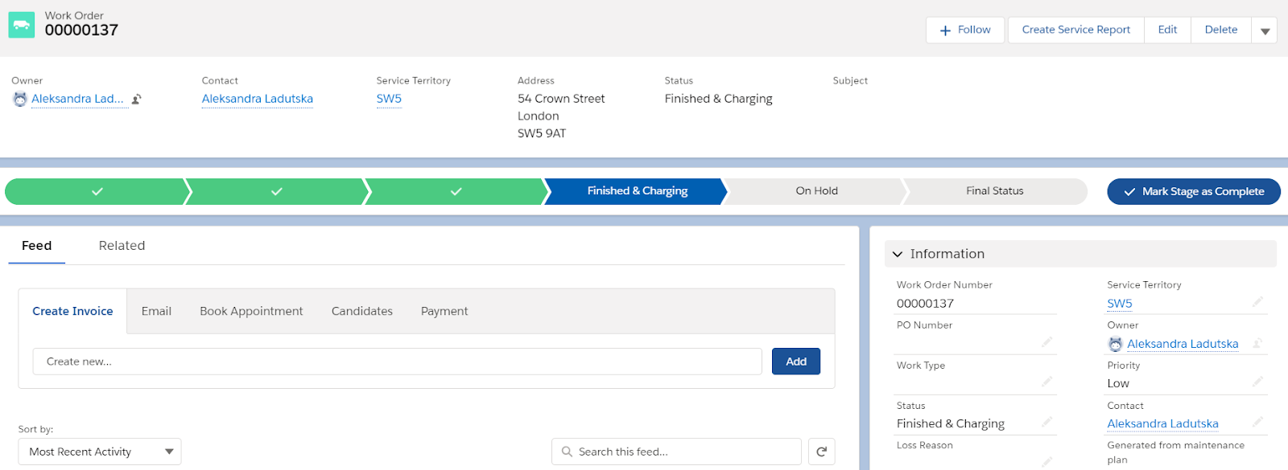
Task: Click the Edit button
Action: 1167,31
